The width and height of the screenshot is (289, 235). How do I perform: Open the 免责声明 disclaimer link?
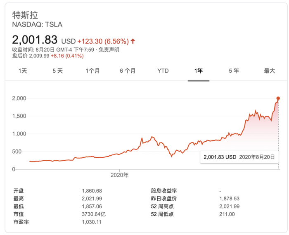[109, 50]
